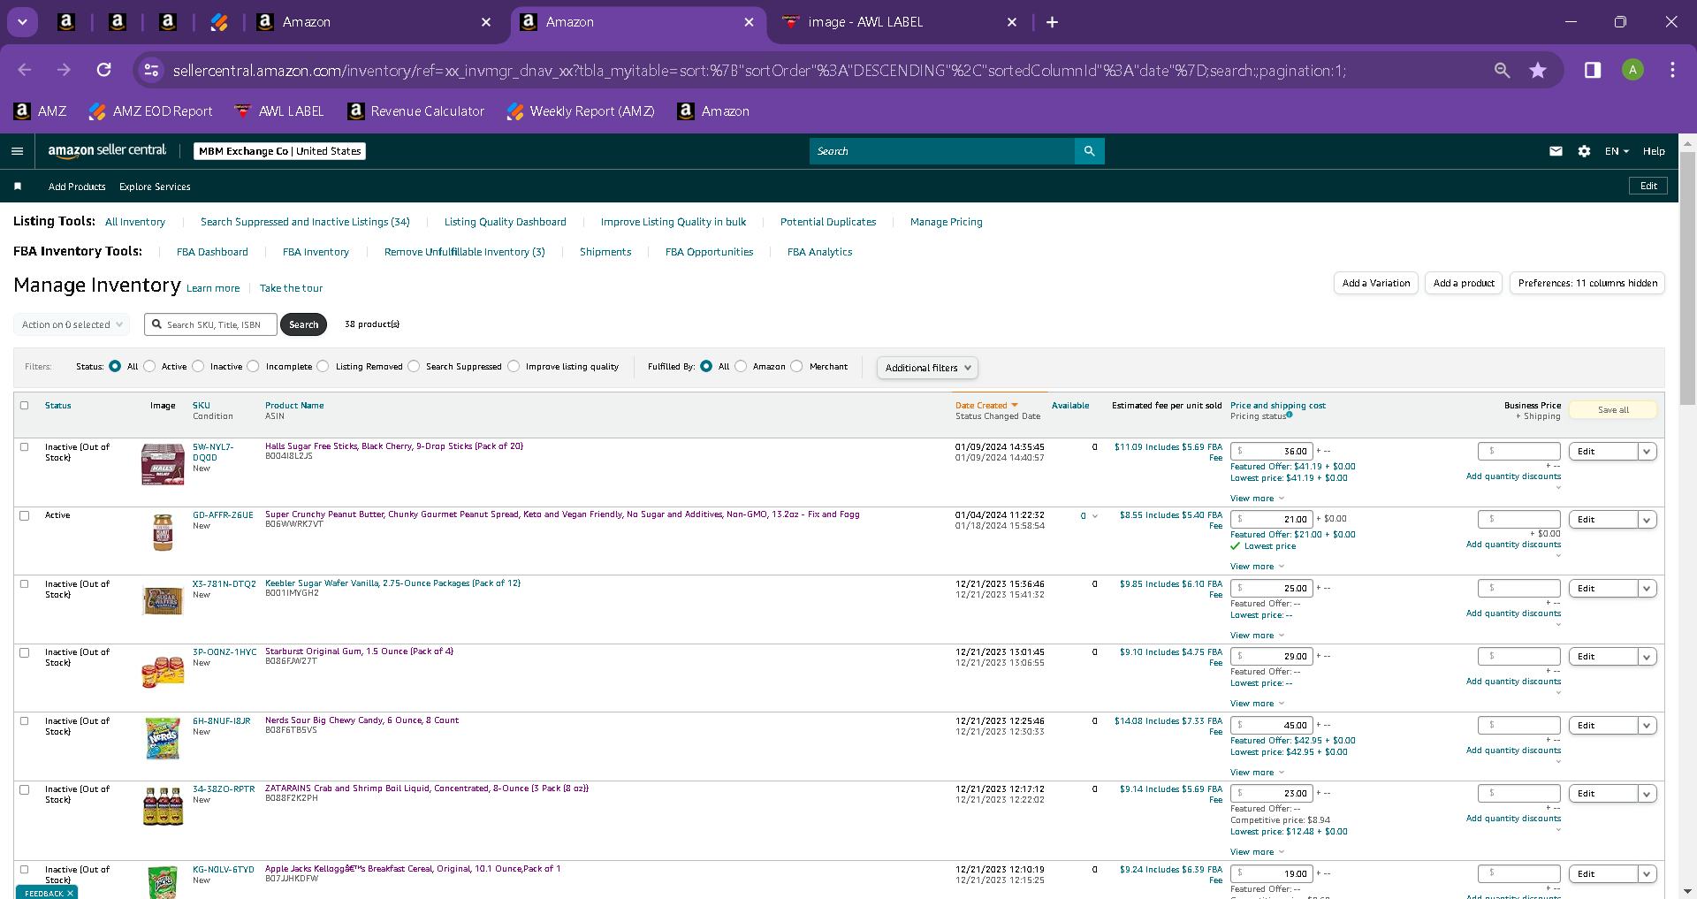This screenshot has width=1697, height=899.
Task: Choose the Inactive status filter radio
Action: tap(198, 366)
